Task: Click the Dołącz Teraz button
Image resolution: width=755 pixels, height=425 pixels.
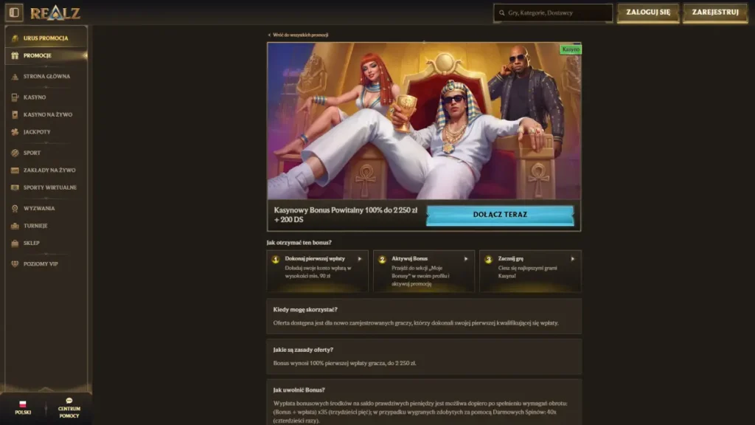Action: click(x=500, y=215)
